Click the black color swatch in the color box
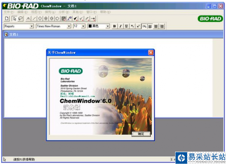226x164 pixels. click(90, 26)
